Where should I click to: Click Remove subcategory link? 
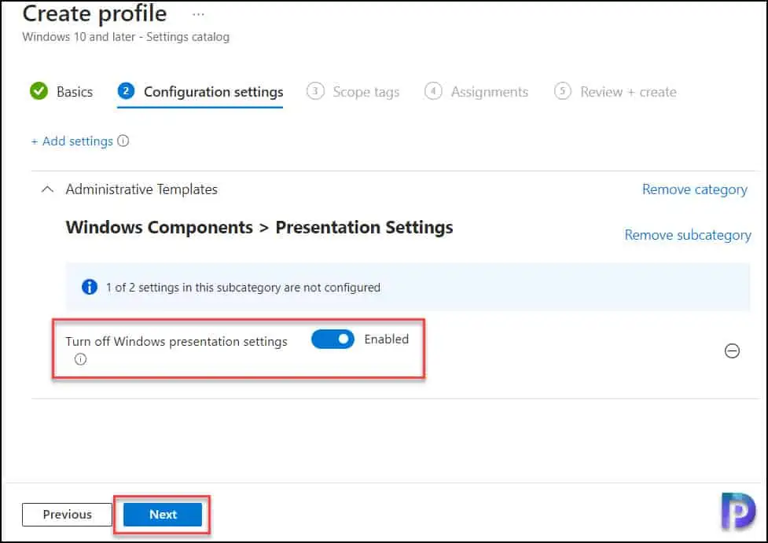(688, 235)
